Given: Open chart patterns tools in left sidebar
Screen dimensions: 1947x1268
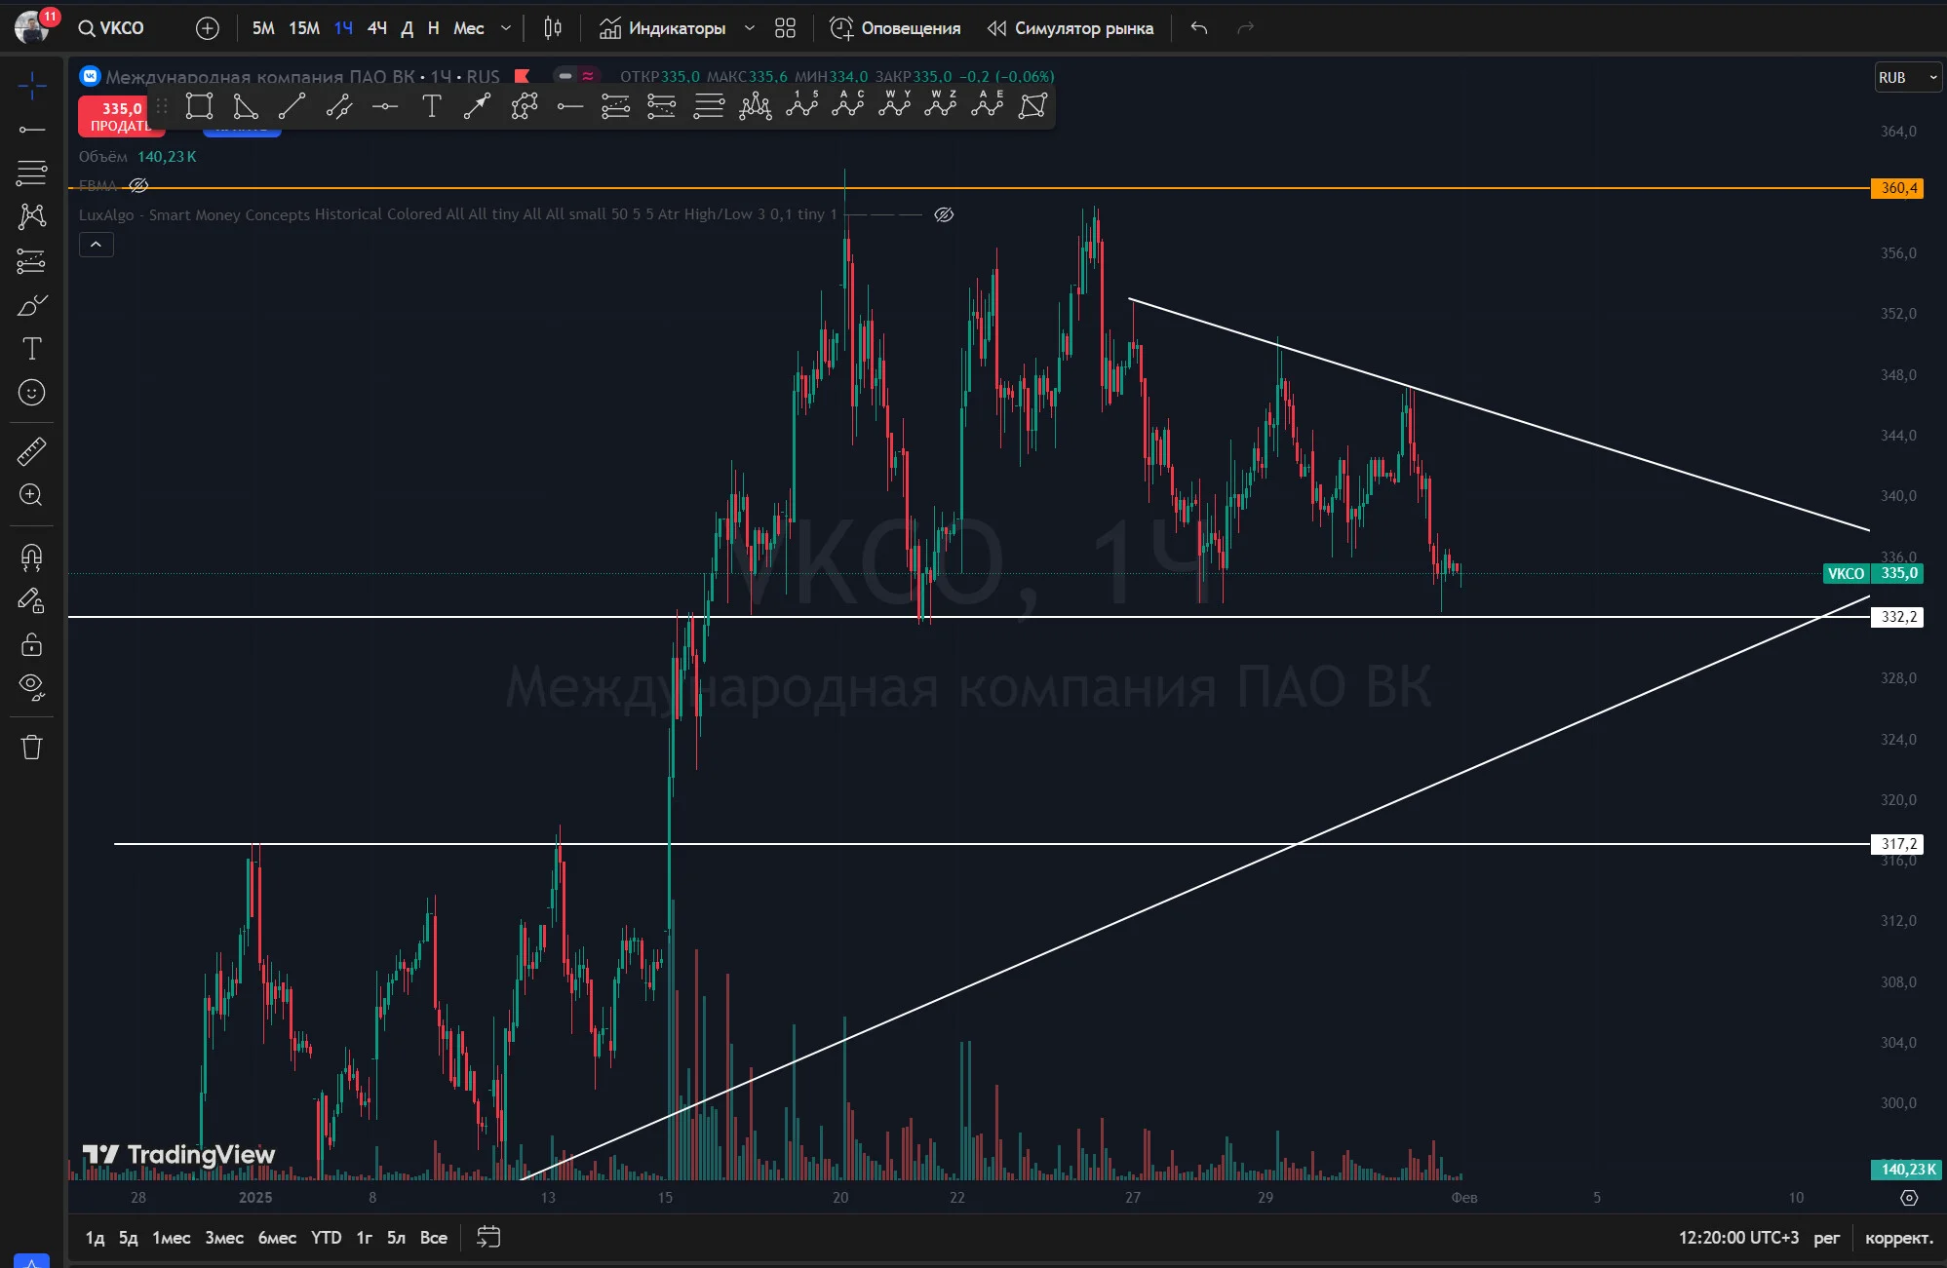Looking at the screenshot, I should tap(32, 216).
